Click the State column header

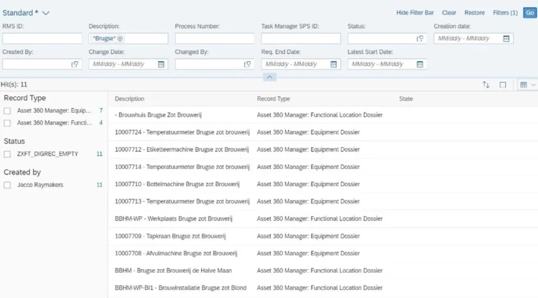(x=406, y=99)
